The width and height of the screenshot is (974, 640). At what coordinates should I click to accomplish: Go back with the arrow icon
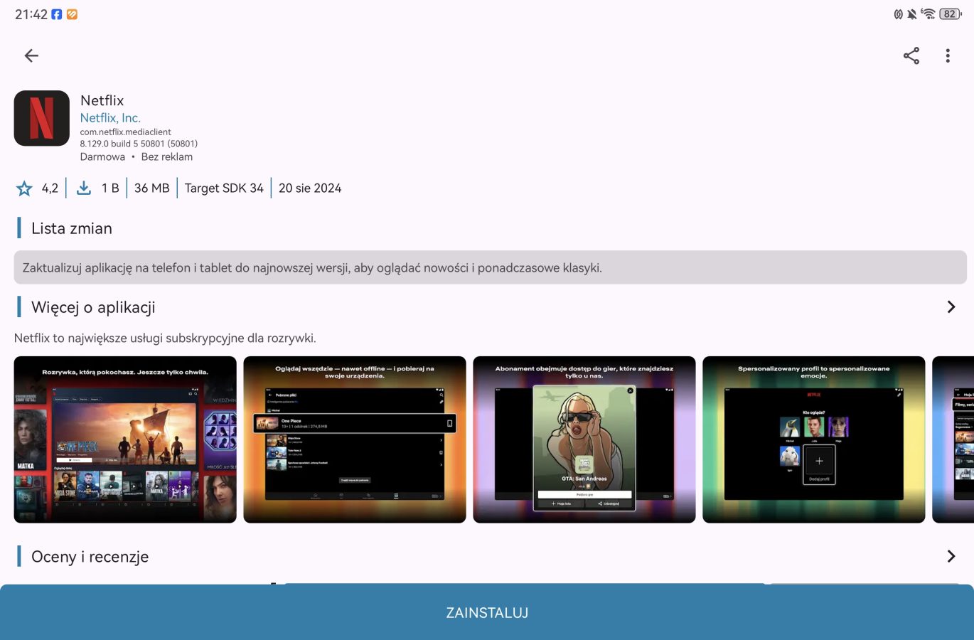click(x=31, y=55)
